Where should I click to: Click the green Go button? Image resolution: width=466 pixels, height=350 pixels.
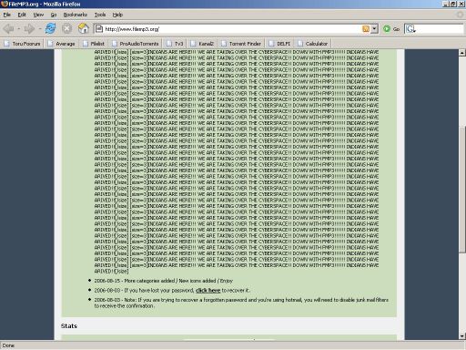[391, 29]
